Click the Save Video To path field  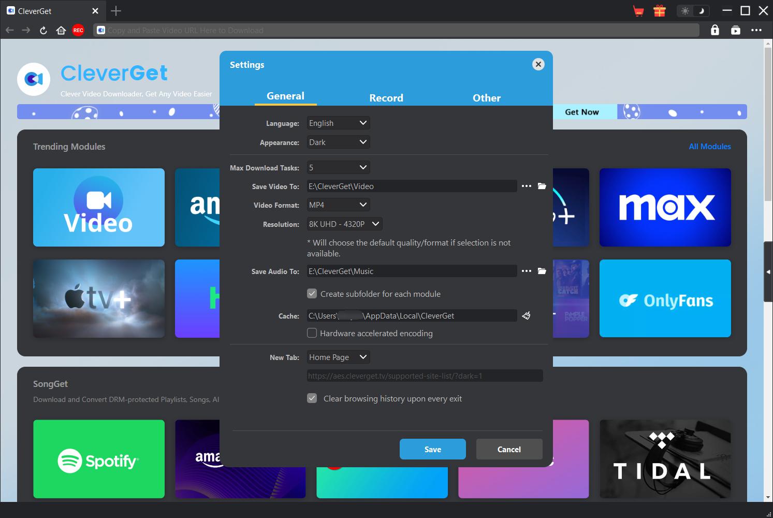click(412, 186)
